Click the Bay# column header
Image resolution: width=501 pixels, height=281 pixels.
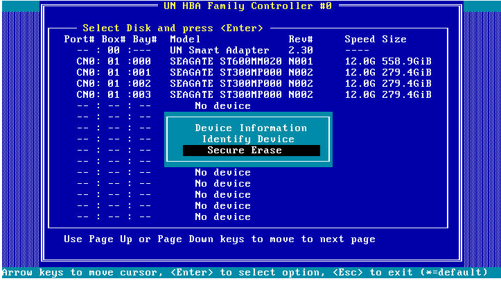tap(145, 39)
